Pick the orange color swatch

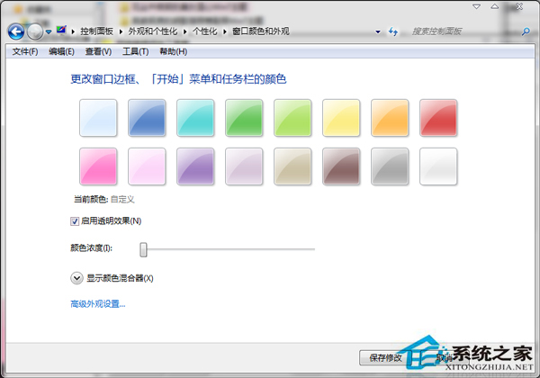[390, 118]
